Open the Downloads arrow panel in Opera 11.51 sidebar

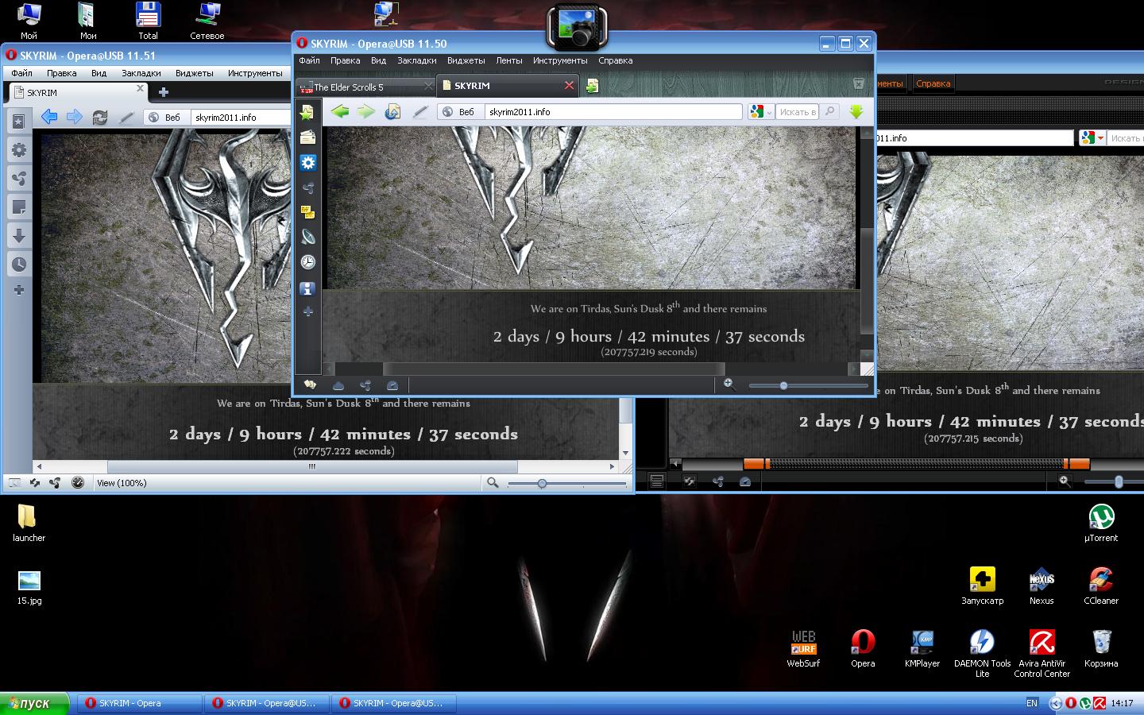19,235
